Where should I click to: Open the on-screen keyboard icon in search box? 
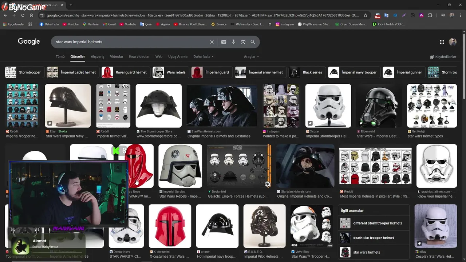(224, 42)
